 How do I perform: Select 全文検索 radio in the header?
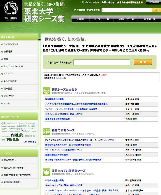(x=75, y=10)
